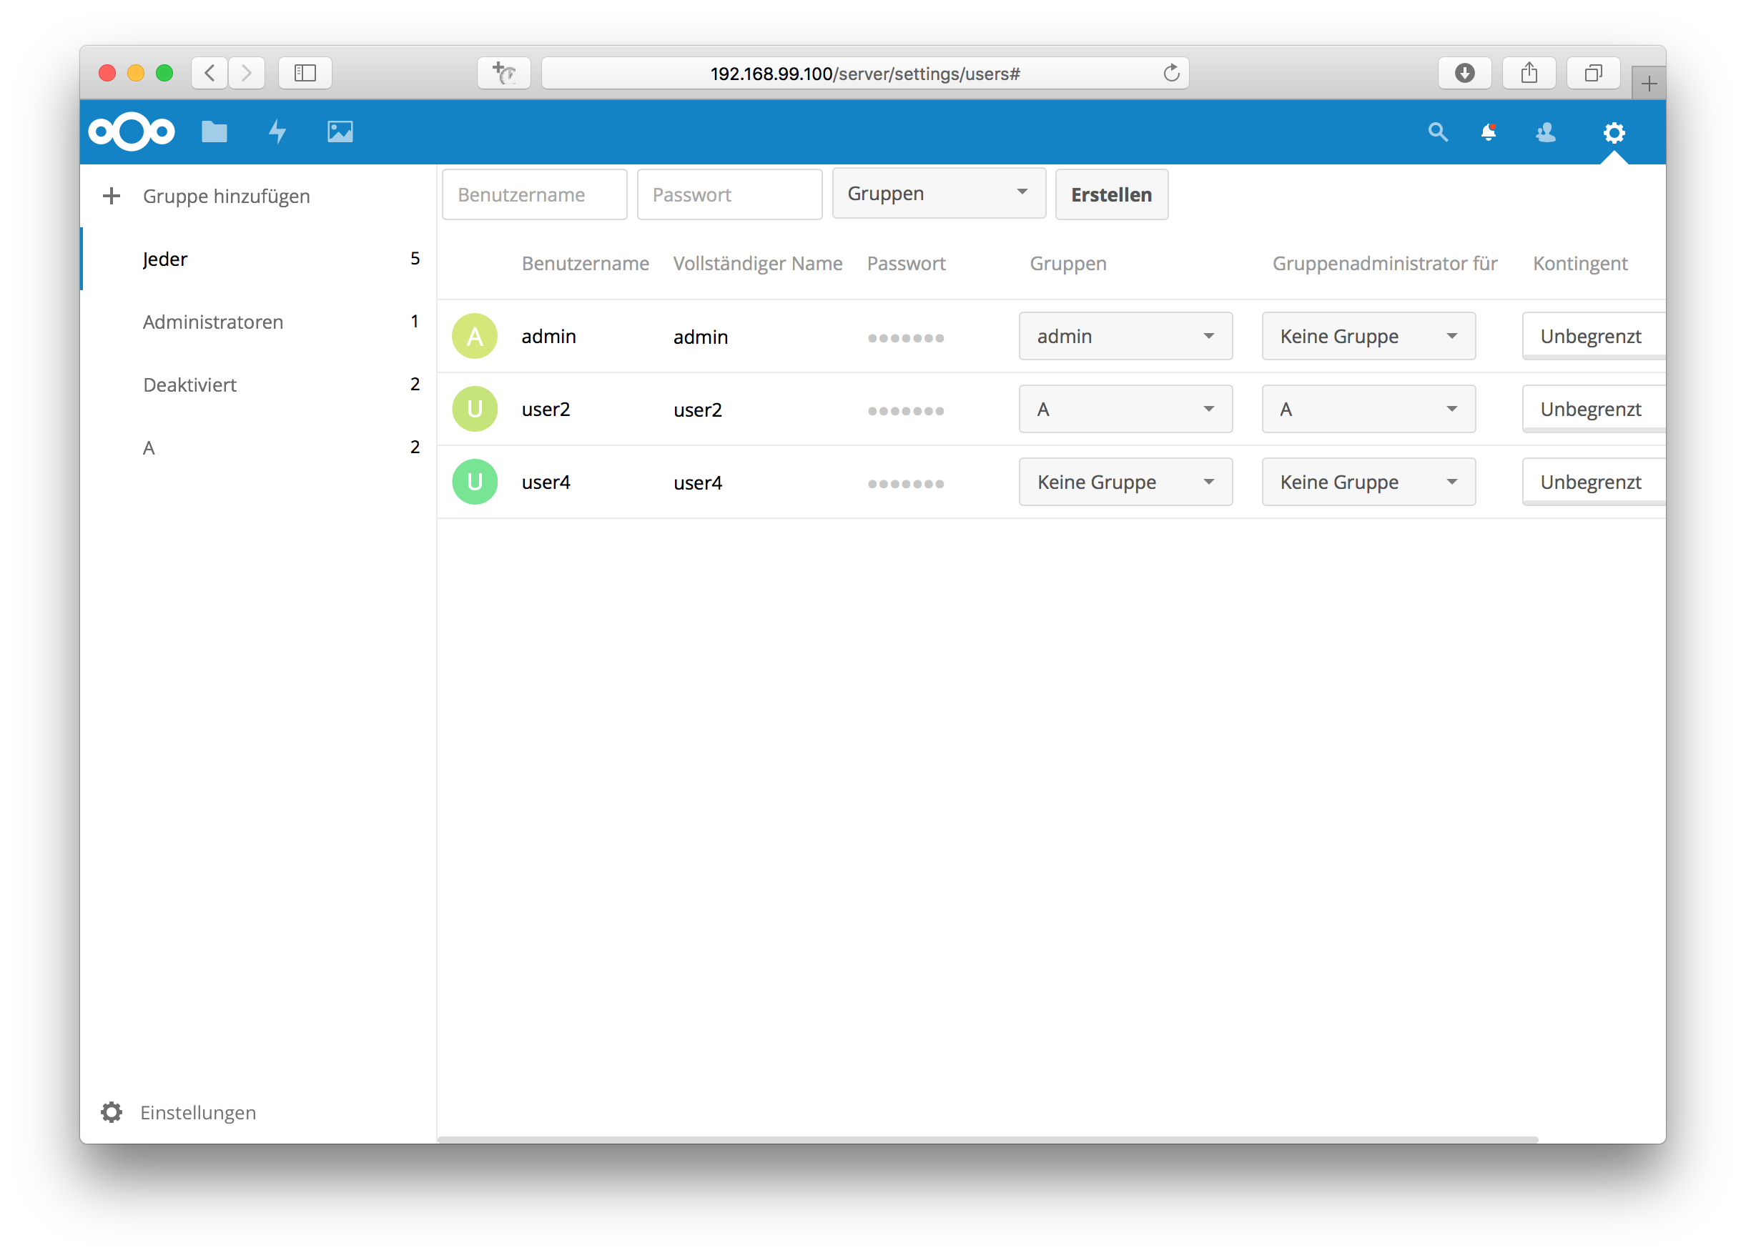Image resolution: width=1746 pixels, height=1258 pixels.
Task: Open settings gear menu in header
Action: click(x=1614, y=132)
